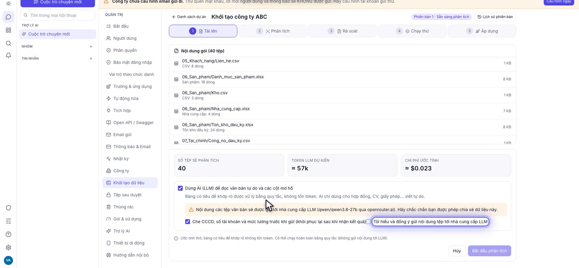Open Lịch sử phiên bản button
This screenshot has height=268, width=579.
tap(495, 17)
